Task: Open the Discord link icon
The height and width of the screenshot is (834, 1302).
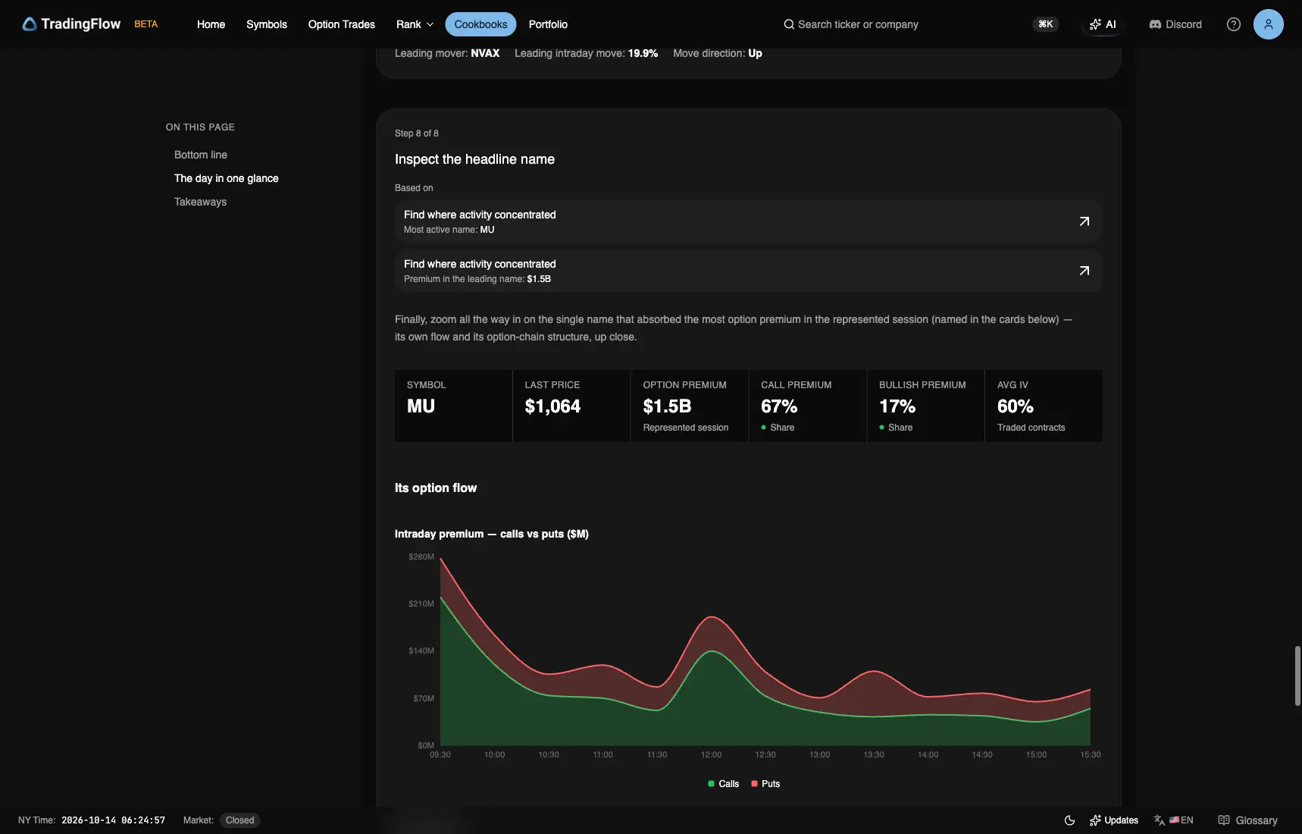Action: coord(1155,24)
